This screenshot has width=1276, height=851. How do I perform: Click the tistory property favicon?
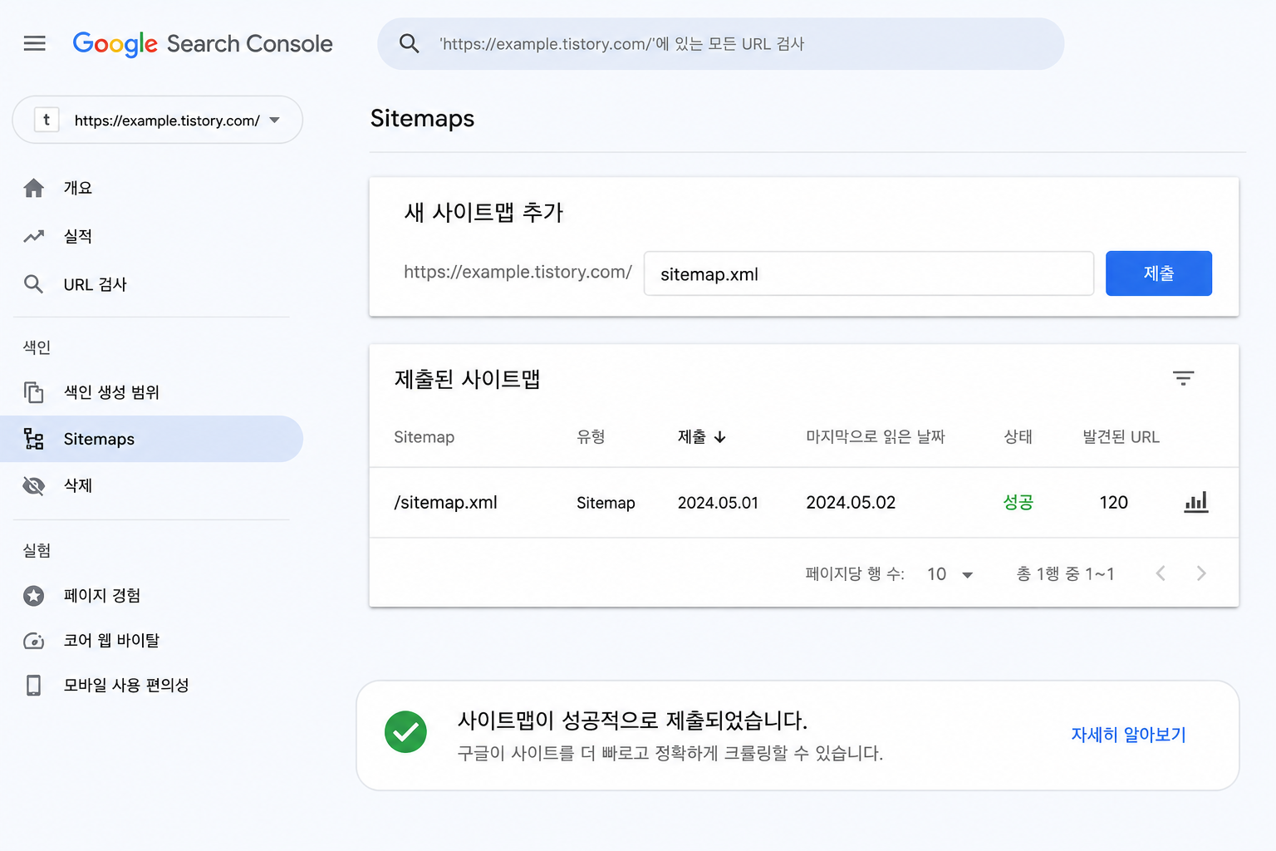pos(47,120)
